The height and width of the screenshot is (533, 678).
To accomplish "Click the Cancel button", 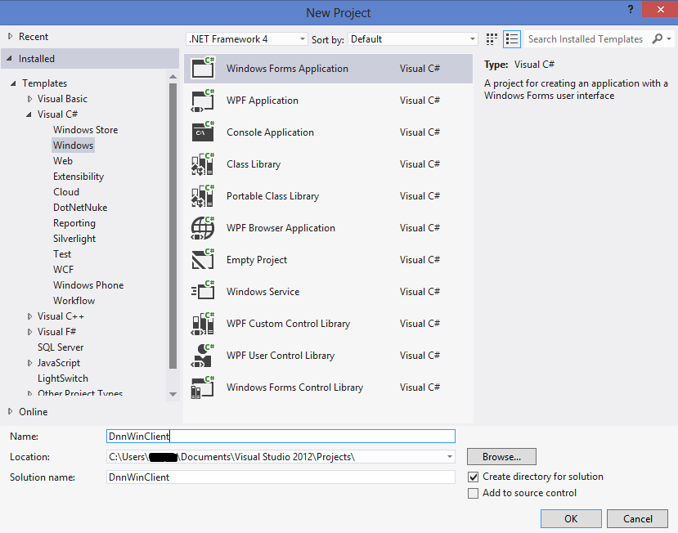I will [x=637, y=519].
